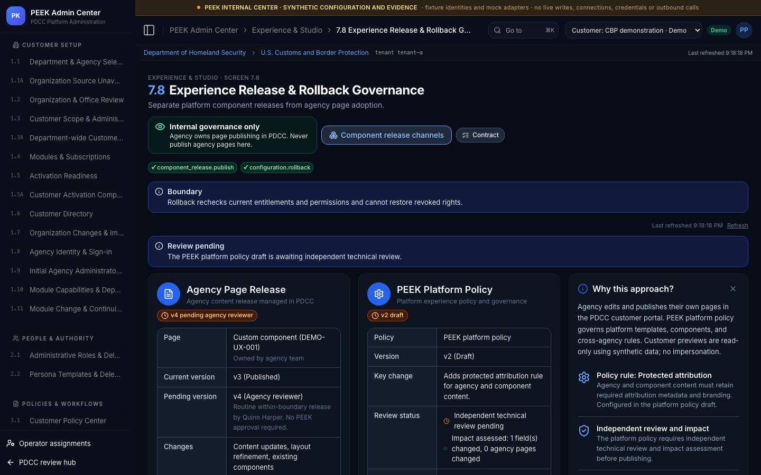Open Activation Readiness in sidebar
761x475 pixels.
(x=68, y=176)
